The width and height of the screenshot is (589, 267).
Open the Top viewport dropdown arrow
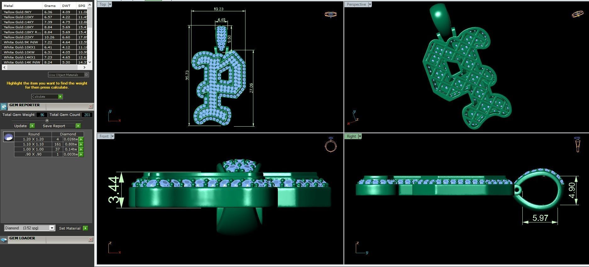(110, 4)
